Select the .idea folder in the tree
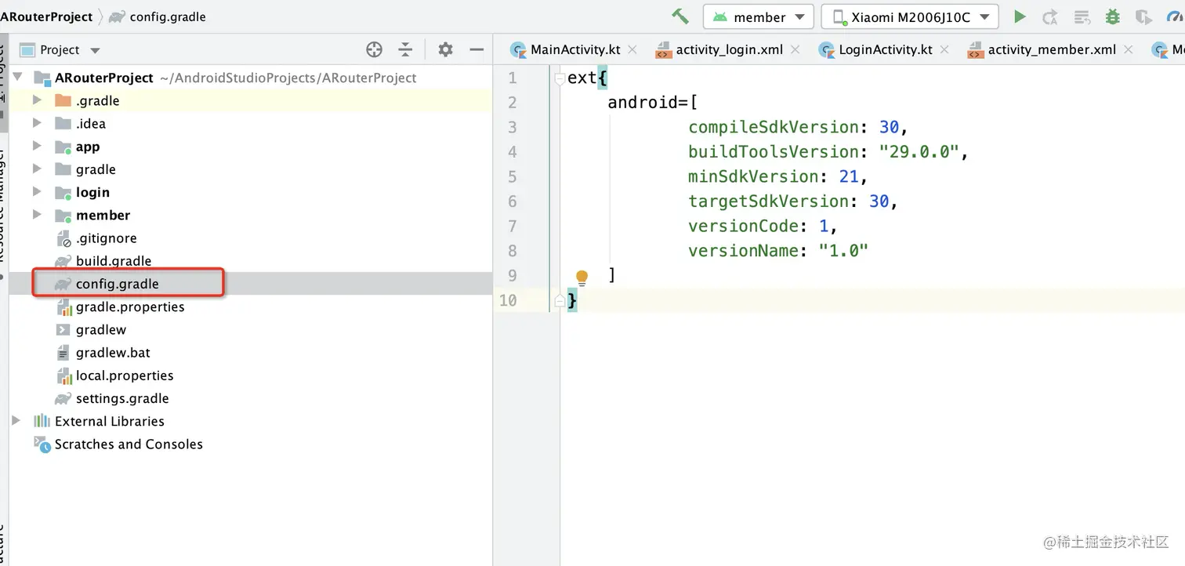1185x566 pixels. pyautogui.click(x=90, y=123)
